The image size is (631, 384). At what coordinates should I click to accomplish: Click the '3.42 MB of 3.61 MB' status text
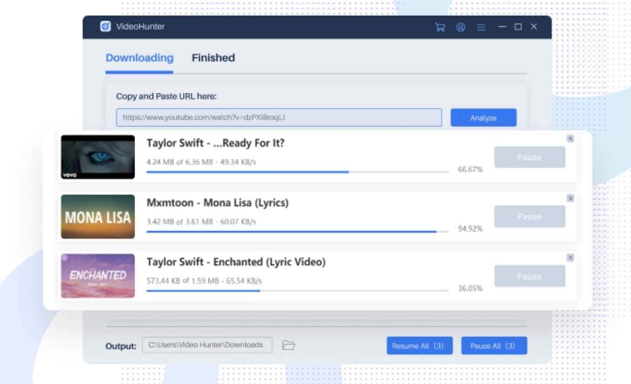click(x=179, y=222)
